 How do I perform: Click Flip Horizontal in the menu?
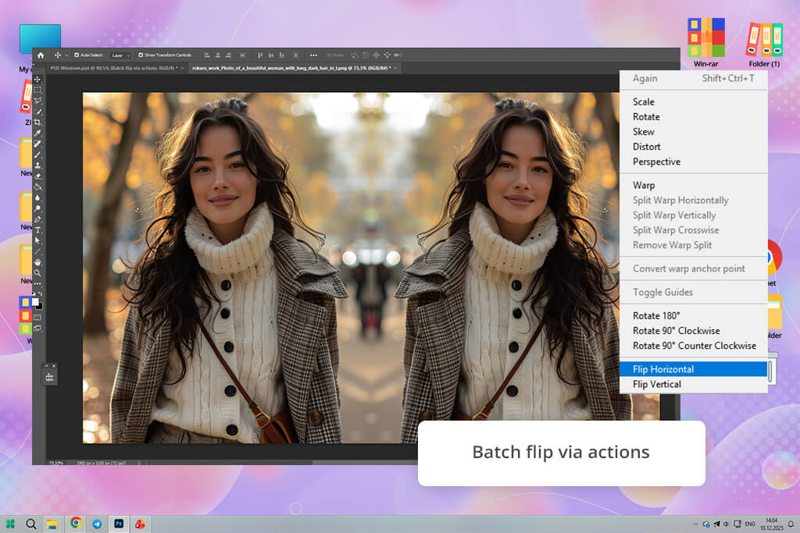coord(693,369)
